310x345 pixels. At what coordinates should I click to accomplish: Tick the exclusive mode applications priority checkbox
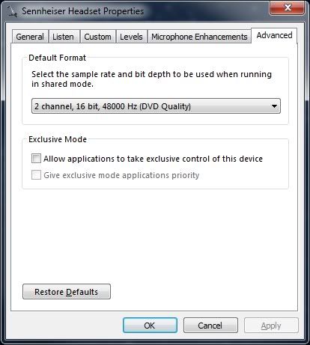point(36,175)
